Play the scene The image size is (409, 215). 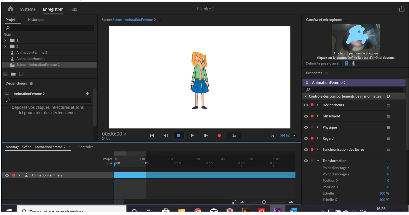[x=192, y=136]
